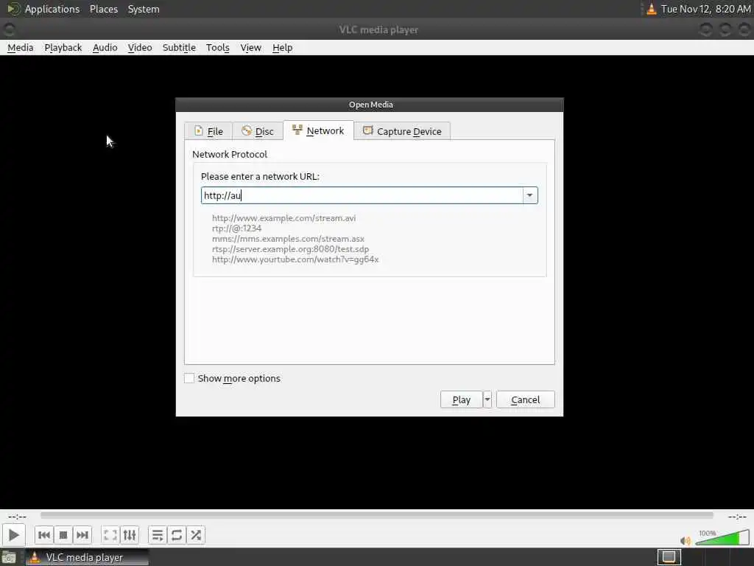Screen dimensions: 754x566
Task: Select VLC media player taskbar entry
Action: point(87,557)
